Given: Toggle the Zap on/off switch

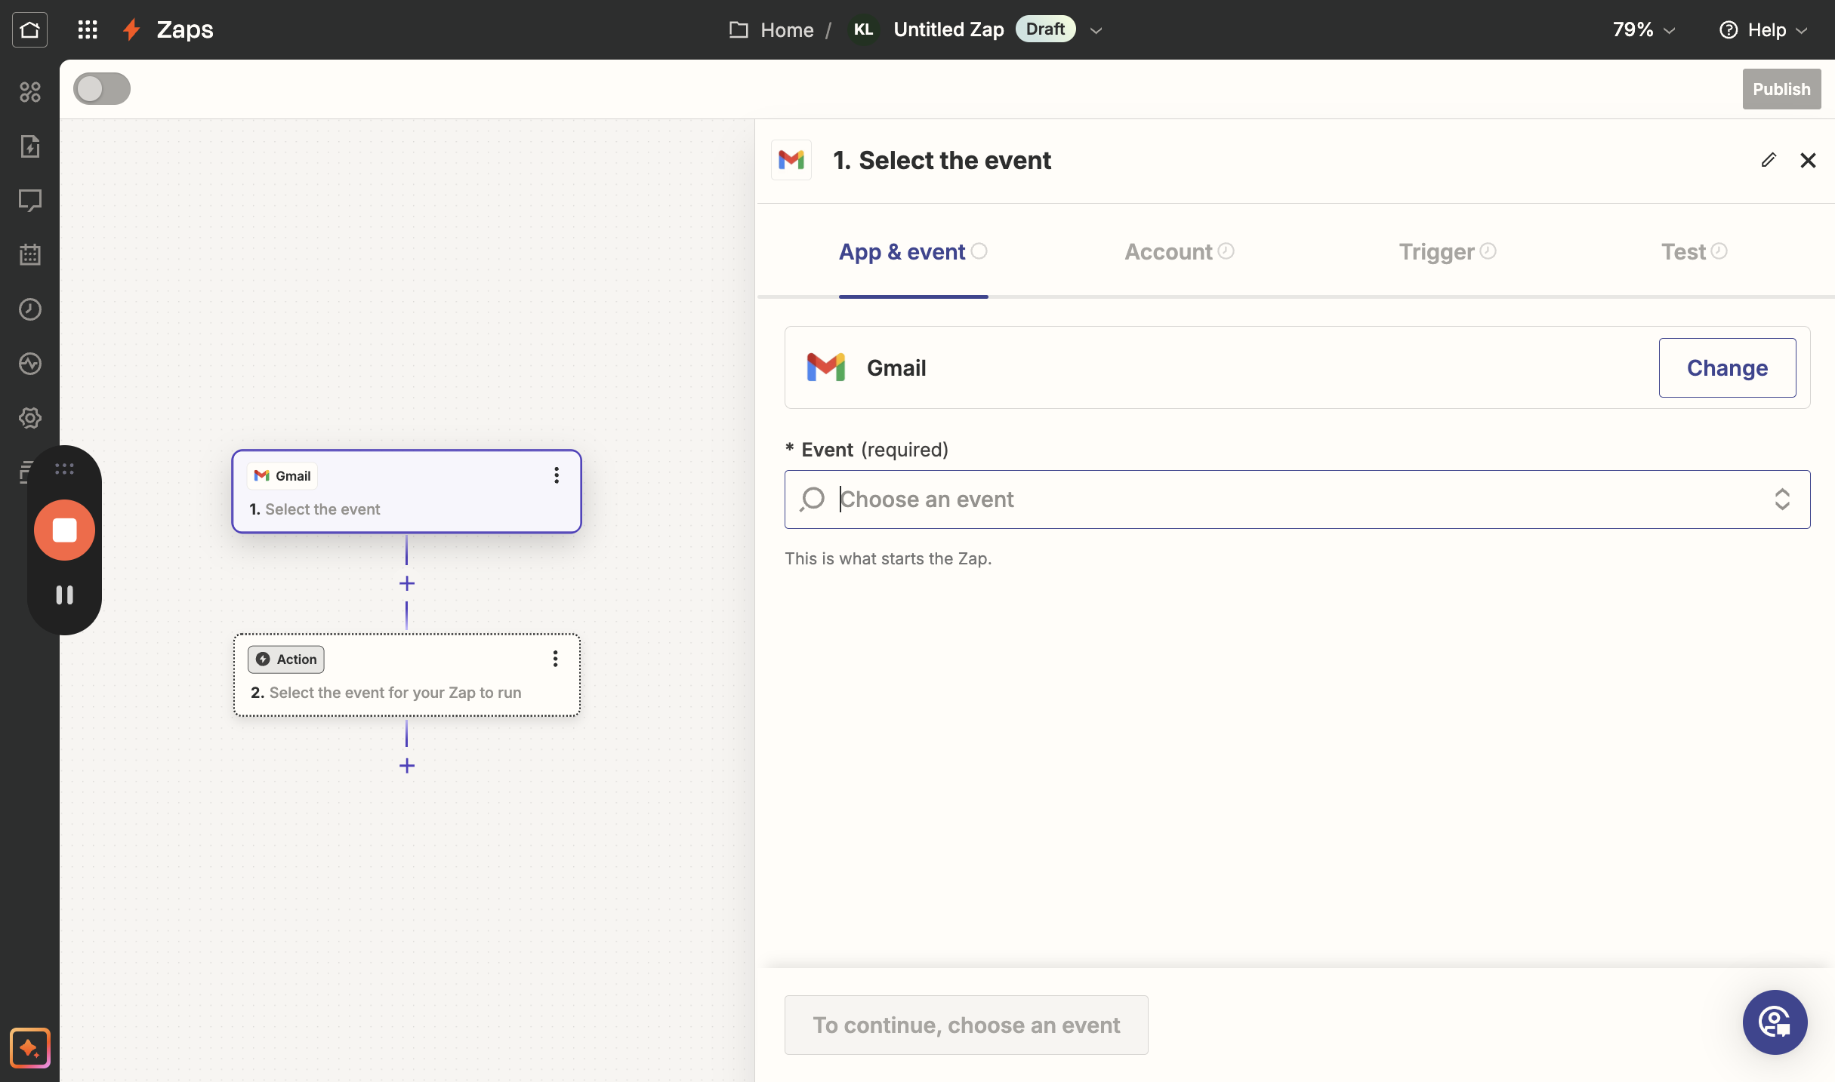Looking at the screenshot, I should point(102,88).
